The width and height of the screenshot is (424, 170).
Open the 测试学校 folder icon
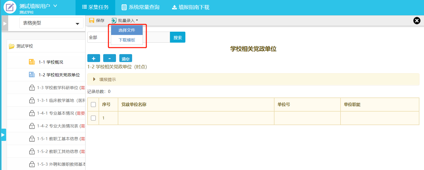click(12, 46)
